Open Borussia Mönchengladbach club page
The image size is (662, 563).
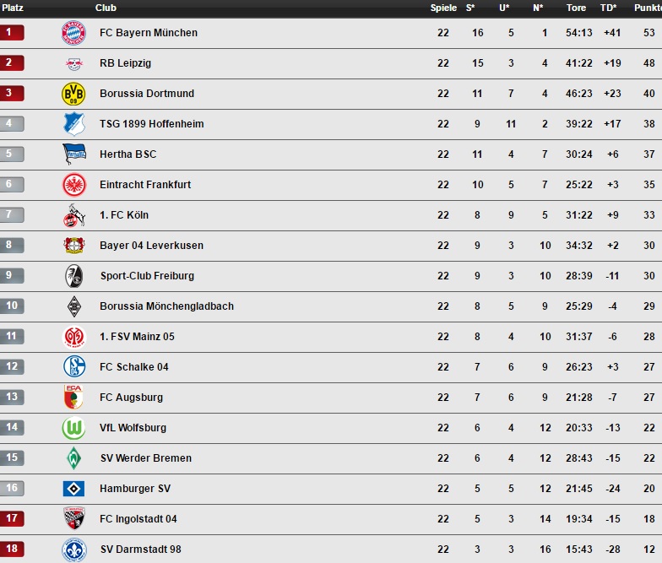pos(166,306)
